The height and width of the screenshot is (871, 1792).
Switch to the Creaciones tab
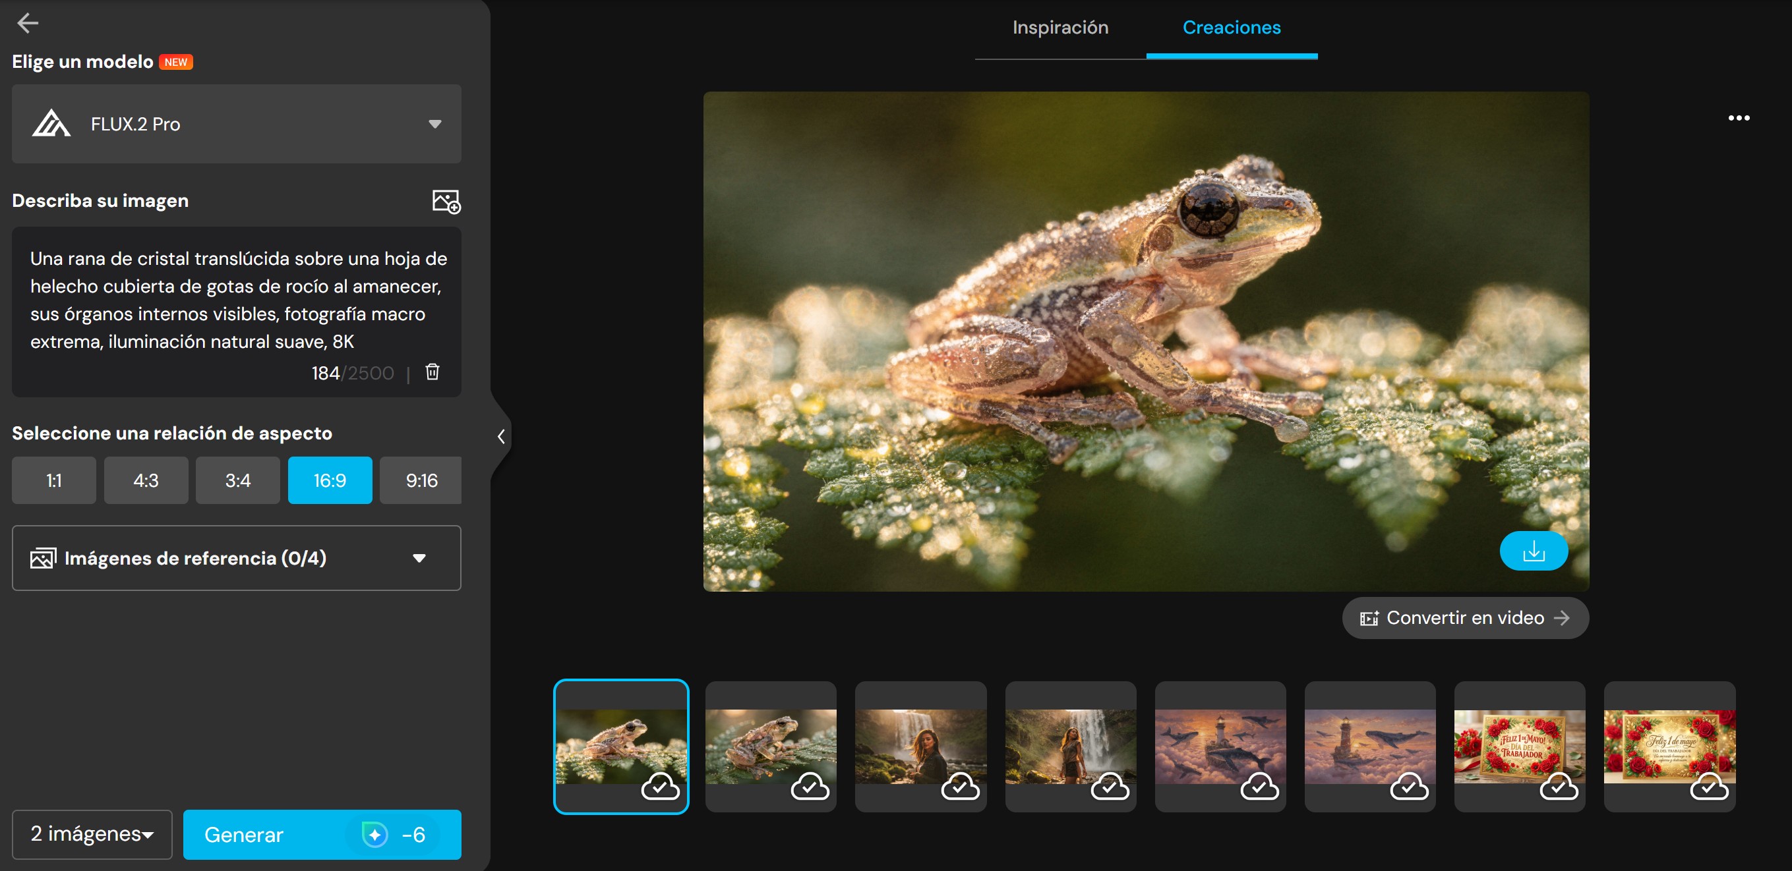[1231, 28]
